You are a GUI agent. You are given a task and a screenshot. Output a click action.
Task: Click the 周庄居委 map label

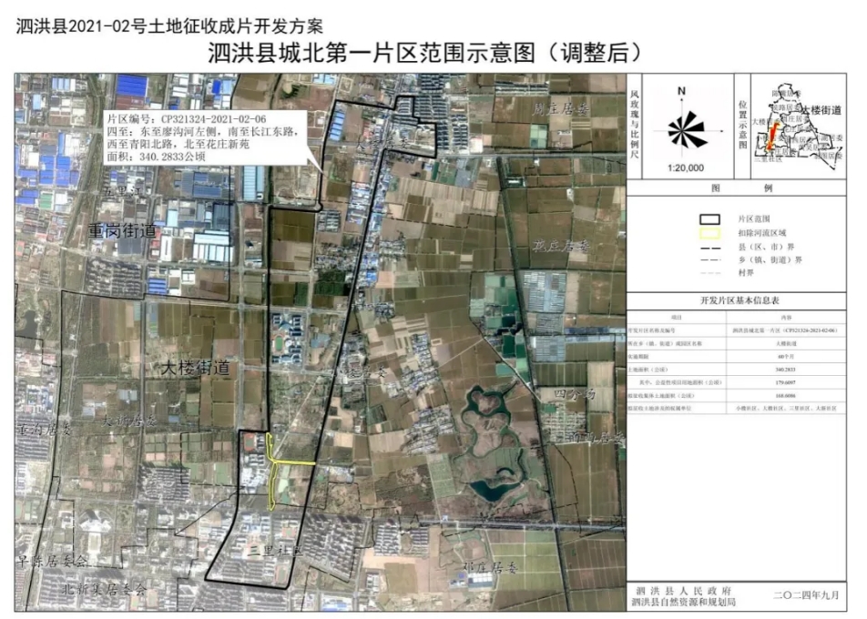561,108
